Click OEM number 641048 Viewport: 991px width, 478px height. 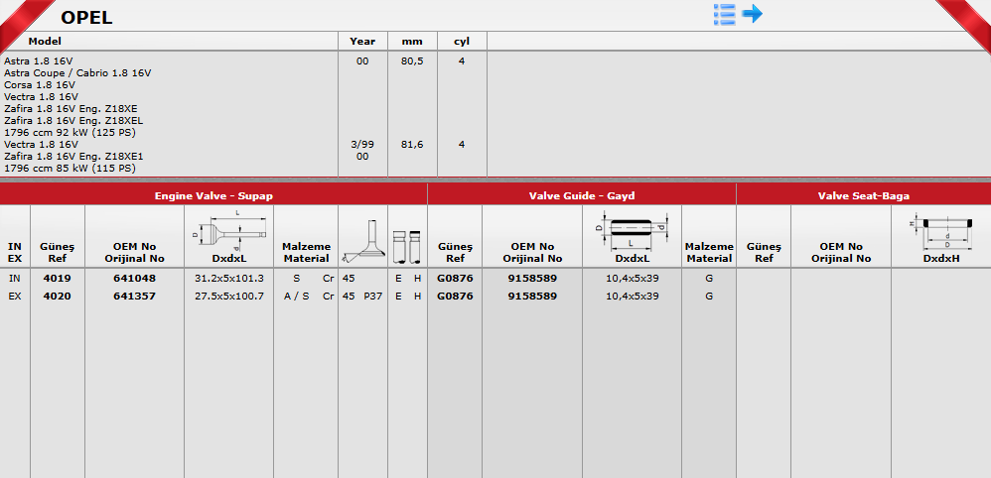[x=134, y=278]
